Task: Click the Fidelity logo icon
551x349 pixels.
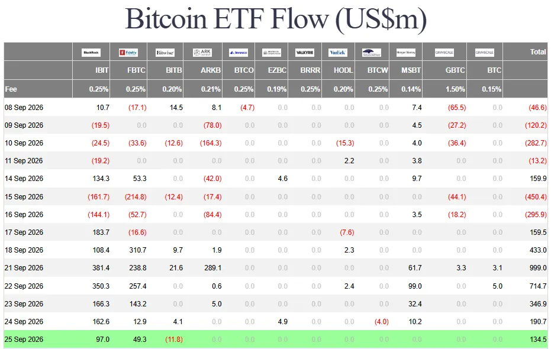Action: pyautogui.click(x=128, y=53)
